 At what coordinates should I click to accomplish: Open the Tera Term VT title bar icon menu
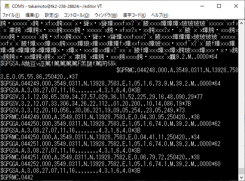click(7, 6)
